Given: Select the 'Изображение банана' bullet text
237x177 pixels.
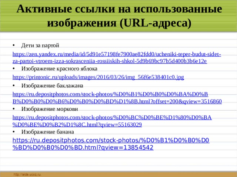Looking at the screenshot, I should pyautogui.click(x=48, y=132).
